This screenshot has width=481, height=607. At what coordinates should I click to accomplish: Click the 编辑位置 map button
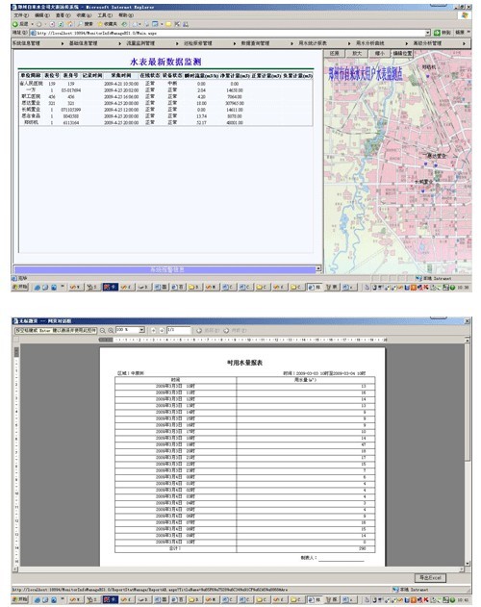coord(402,54)
